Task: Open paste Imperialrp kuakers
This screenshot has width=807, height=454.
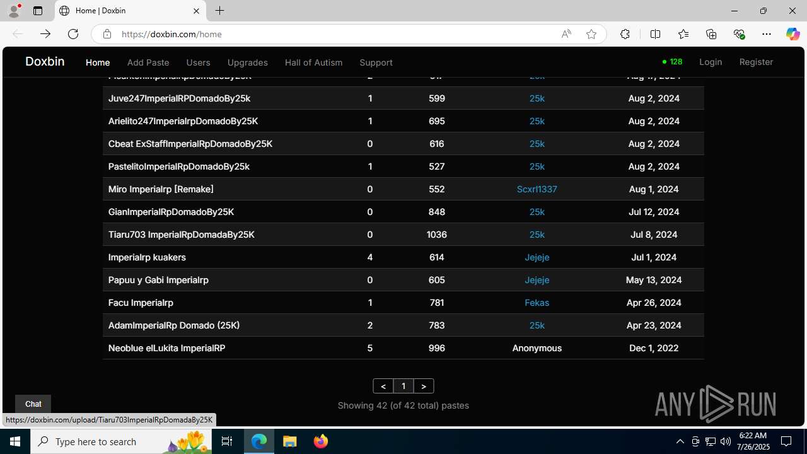Action: [x=147, y=257]
